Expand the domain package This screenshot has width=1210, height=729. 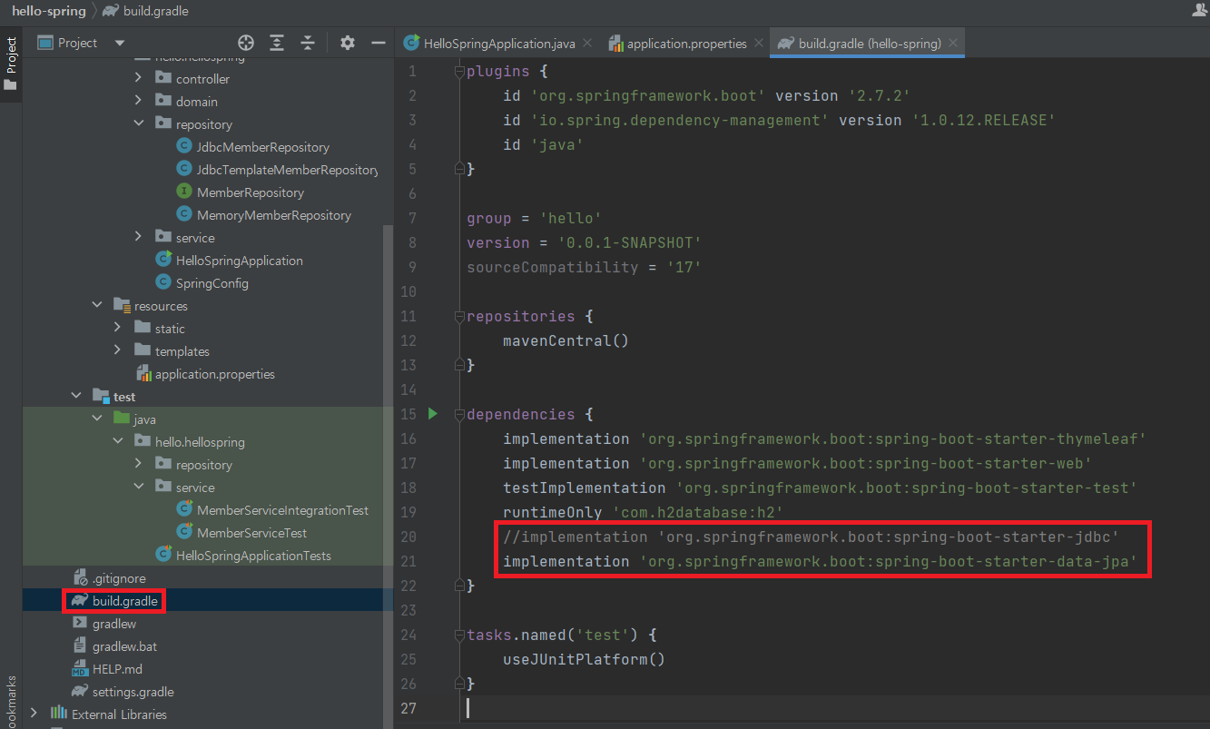(138, 102)
